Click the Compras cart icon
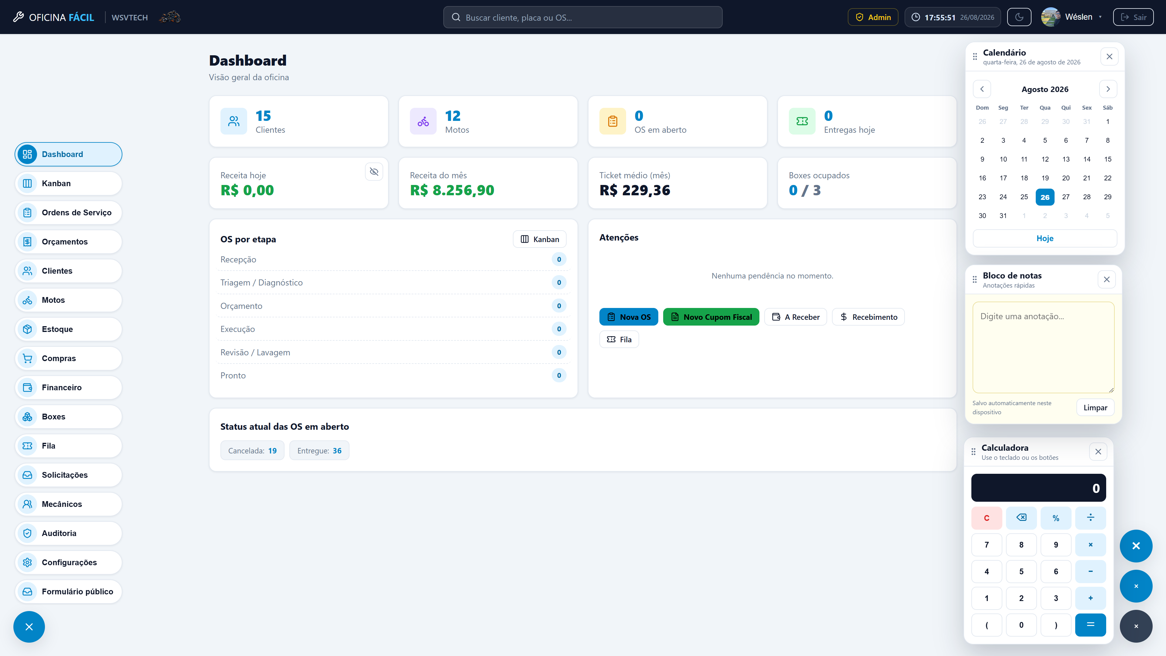 coord(27,359)
